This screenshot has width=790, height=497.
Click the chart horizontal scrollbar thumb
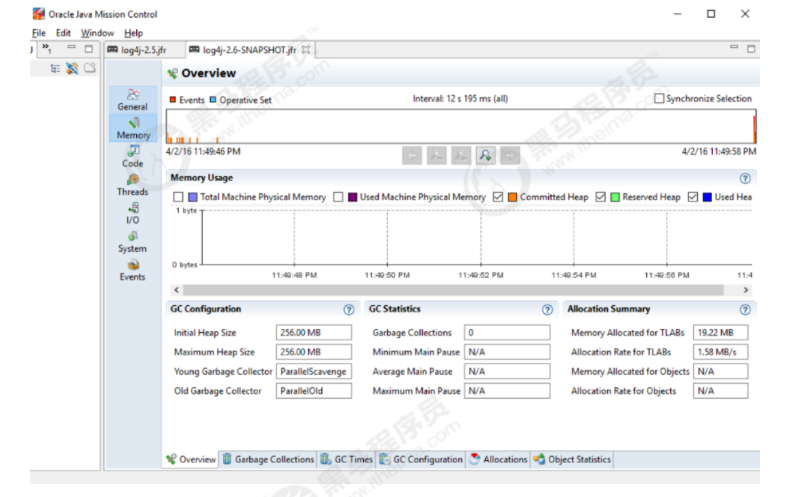pyautogui.click(x=453, y=290)
